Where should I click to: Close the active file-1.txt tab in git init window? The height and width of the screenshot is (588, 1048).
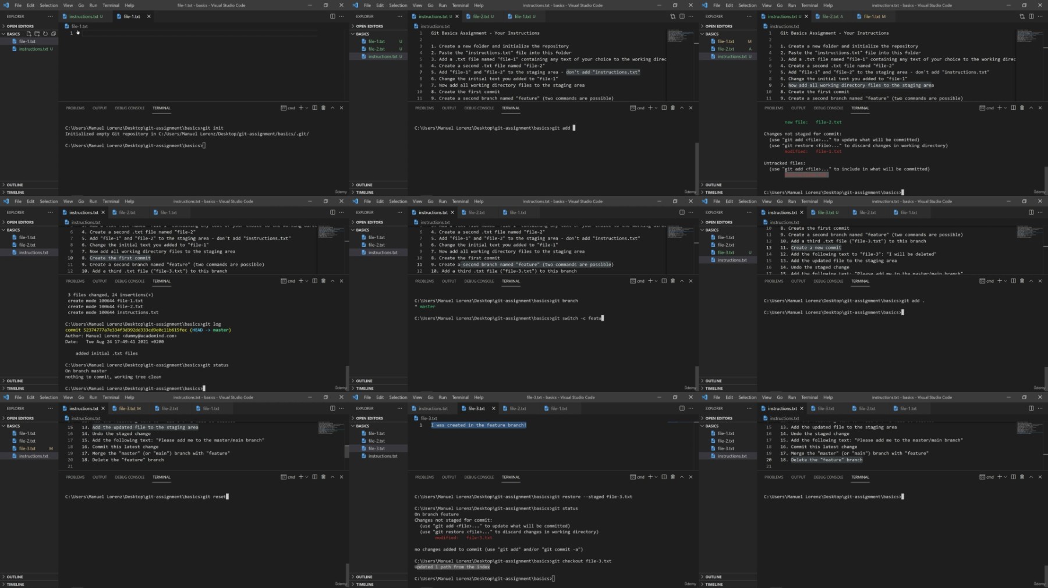pyautogui.click(x=148, y=16)
